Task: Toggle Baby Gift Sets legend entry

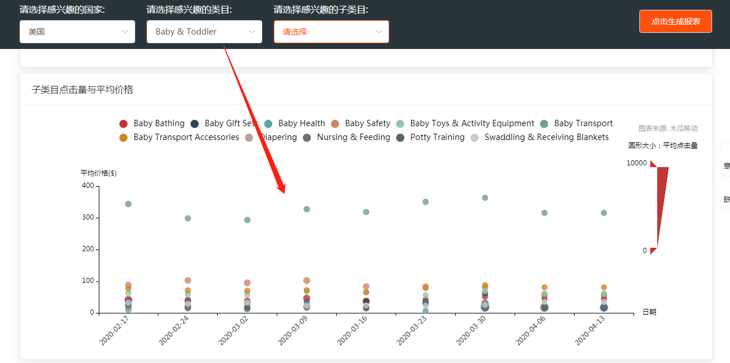Action: [x=195, y=124]
